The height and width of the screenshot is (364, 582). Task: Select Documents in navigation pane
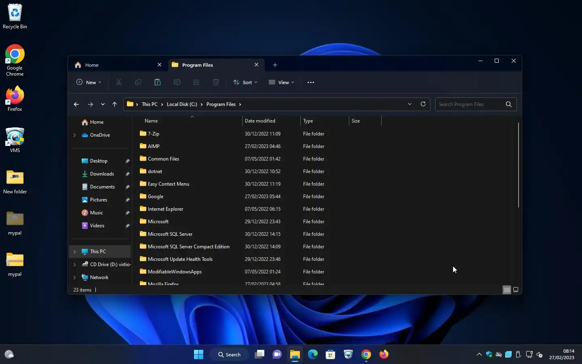pos(102,187)
